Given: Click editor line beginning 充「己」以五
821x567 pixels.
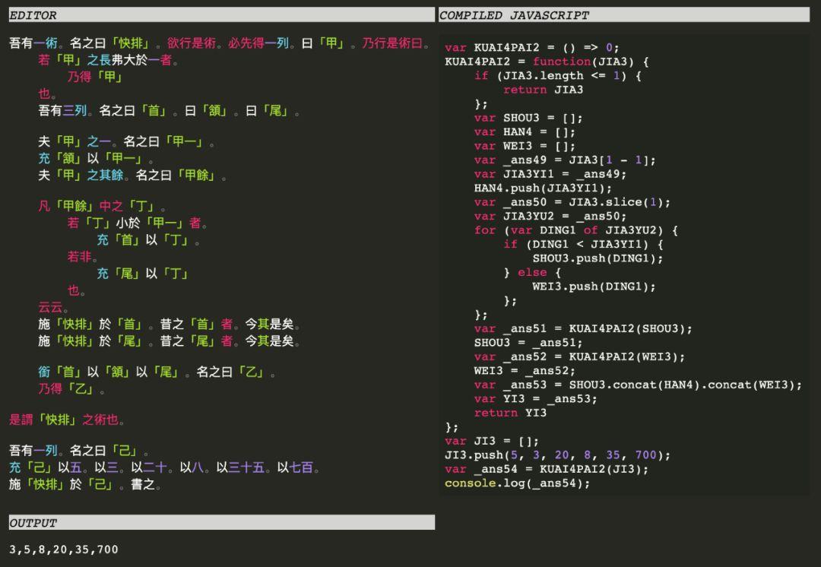Looking at the screenshot, I should [x=163, y=468].
